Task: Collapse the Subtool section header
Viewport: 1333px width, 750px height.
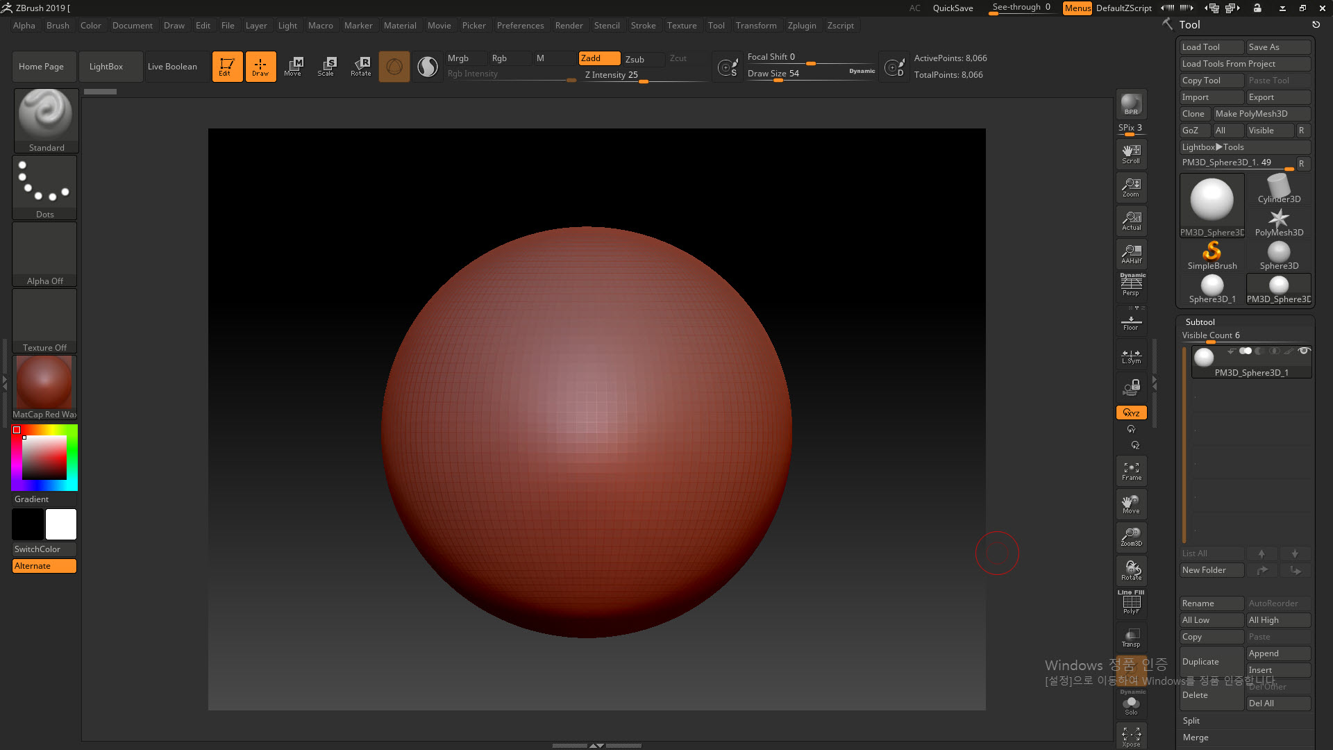Action: (1200, 322)
